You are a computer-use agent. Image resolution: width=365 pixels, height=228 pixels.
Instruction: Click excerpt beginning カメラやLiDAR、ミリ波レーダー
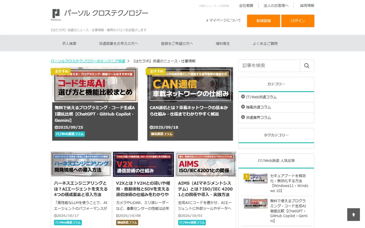click(x=143, y=205)
